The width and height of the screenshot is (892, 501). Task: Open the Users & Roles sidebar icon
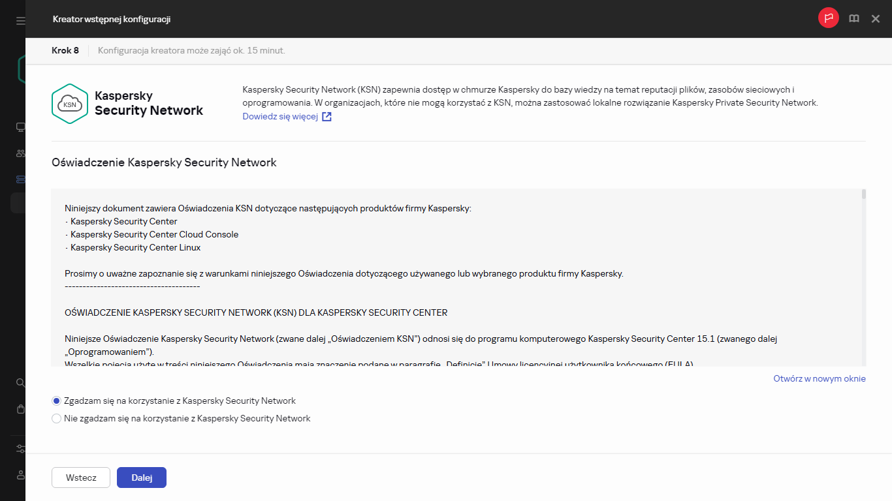pos(20,153)
